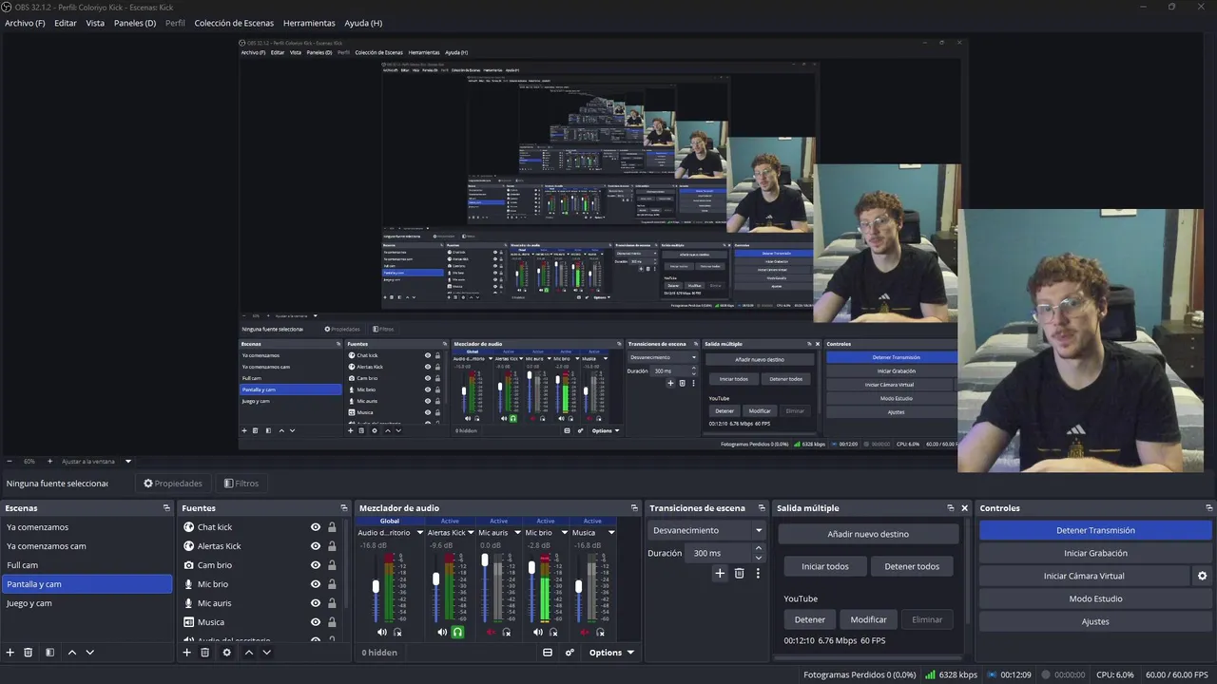
Task: Move scene down in Escenas toolbar
Action: click(x=90, y=653)
